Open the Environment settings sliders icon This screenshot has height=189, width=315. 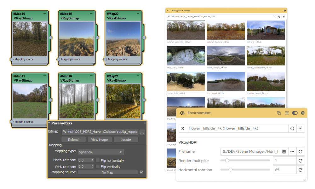[287, 113]
